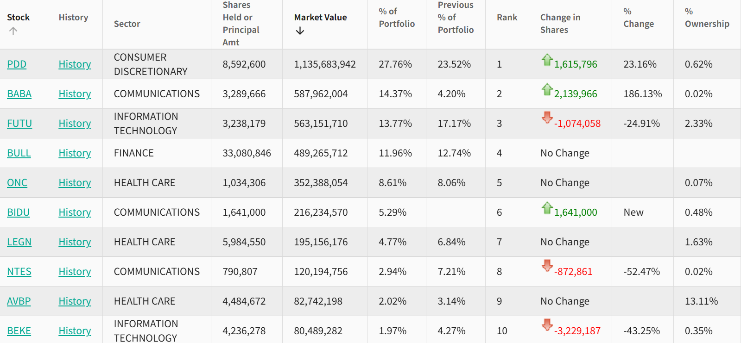Click the red down arrow beside -872,861
741x343 pixels.
pyautogui.click(x=547, y=266)
